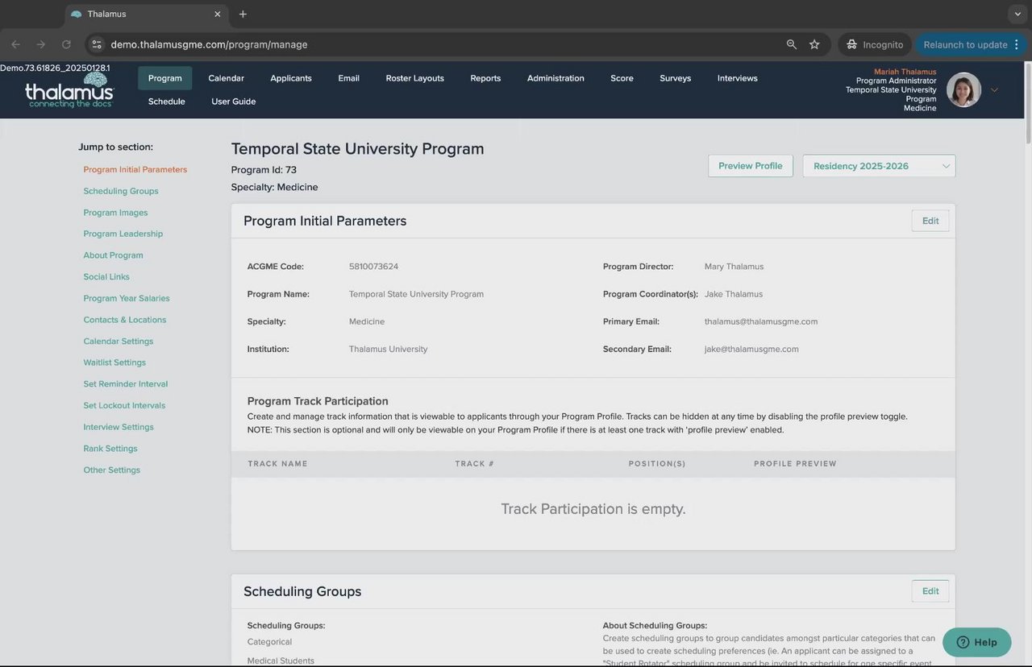Jump to Program Leadership section
The image size is (1032, 667).
[123, 234]
